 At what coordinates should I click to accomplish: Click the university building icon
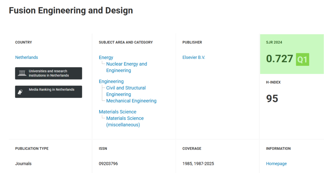(22, 73)
